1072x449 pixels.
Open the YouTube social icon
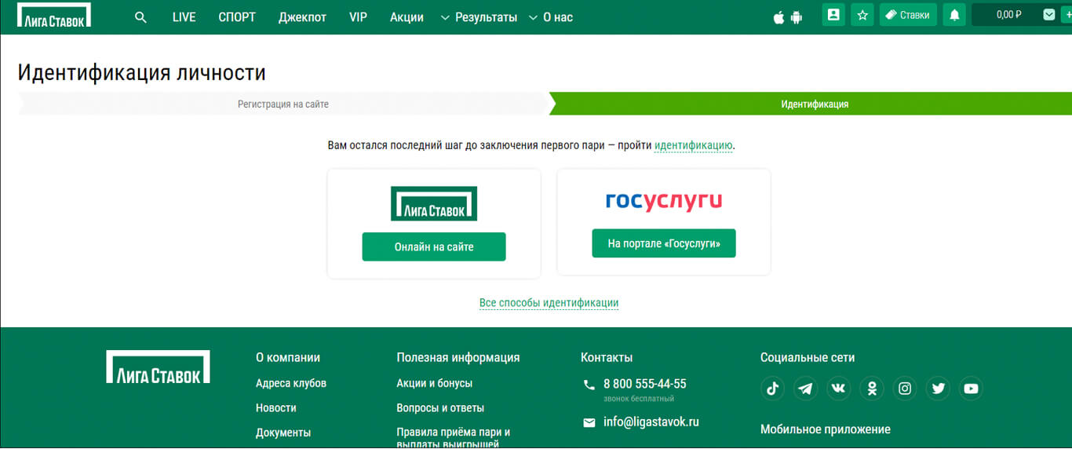pyautogui.click(x=971, y=389)
